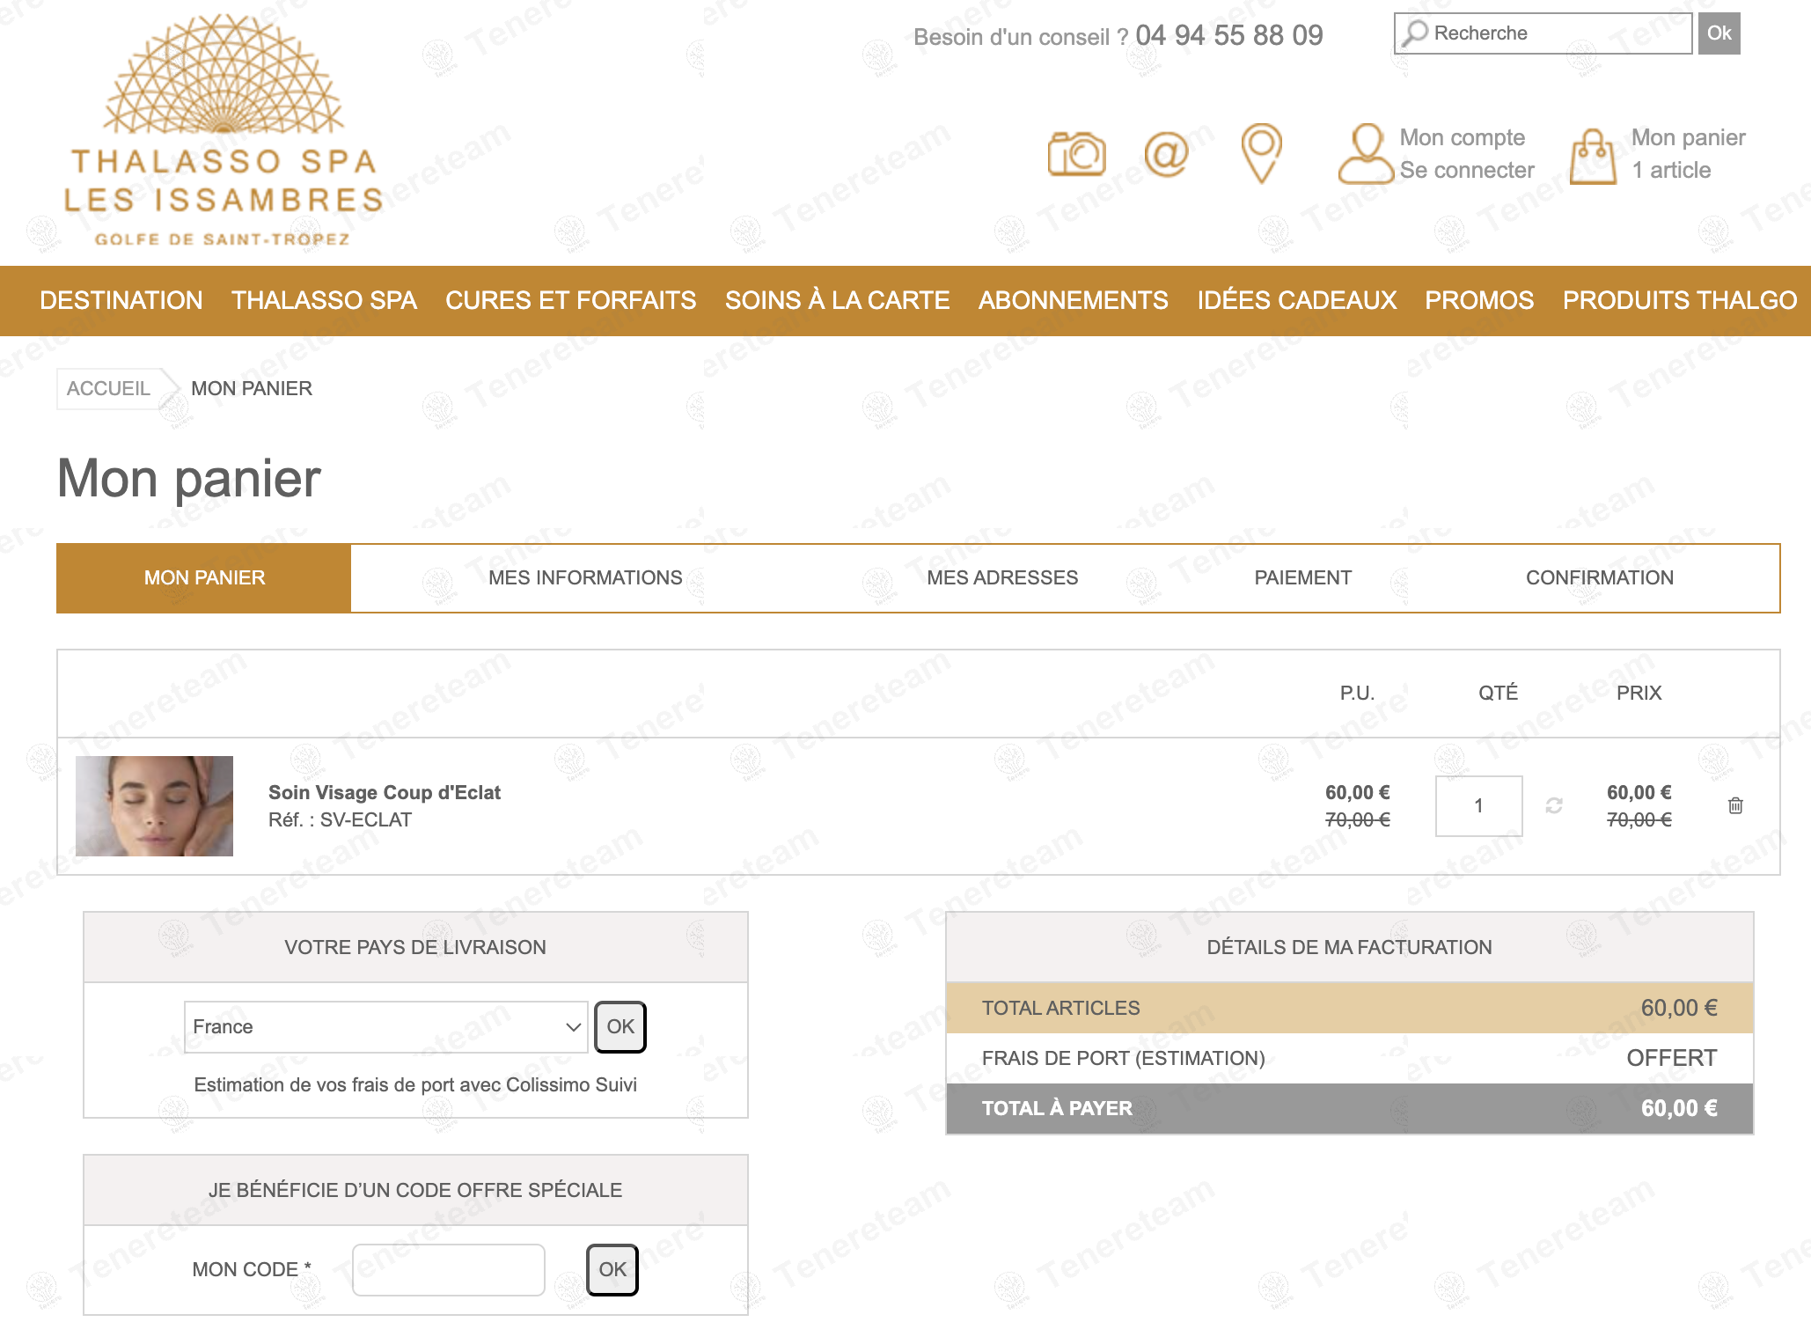Click the facial treatment product thumbnail
Viewport: 1811px width, 1322px height.
(x=154, y=806)
